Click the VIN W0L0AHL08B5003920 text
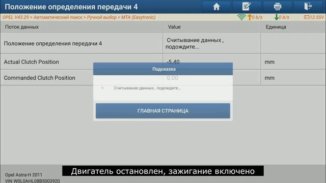The image size is (326, 183). click(x=33, y=181)
